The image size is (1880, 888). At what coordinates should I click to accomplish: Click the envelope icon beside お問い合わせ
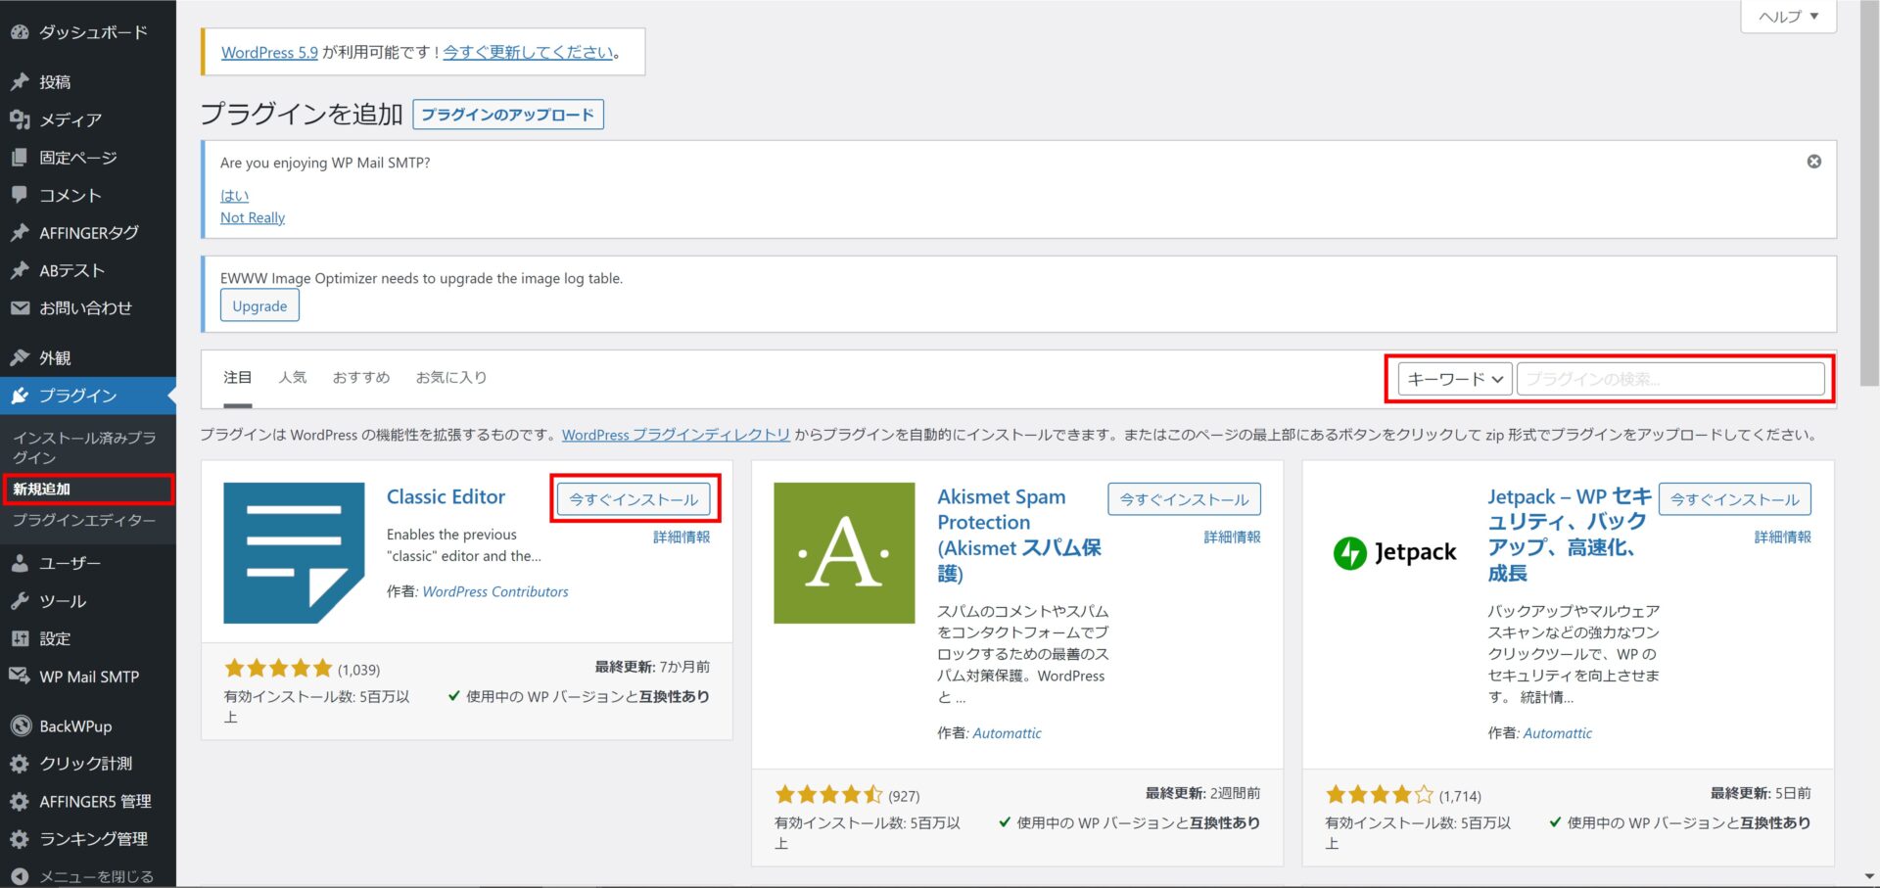[20, 308]
